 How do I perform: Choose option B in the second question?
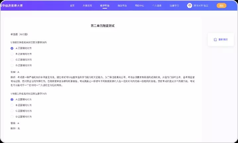pyautogui.click(x=12, y=105)
